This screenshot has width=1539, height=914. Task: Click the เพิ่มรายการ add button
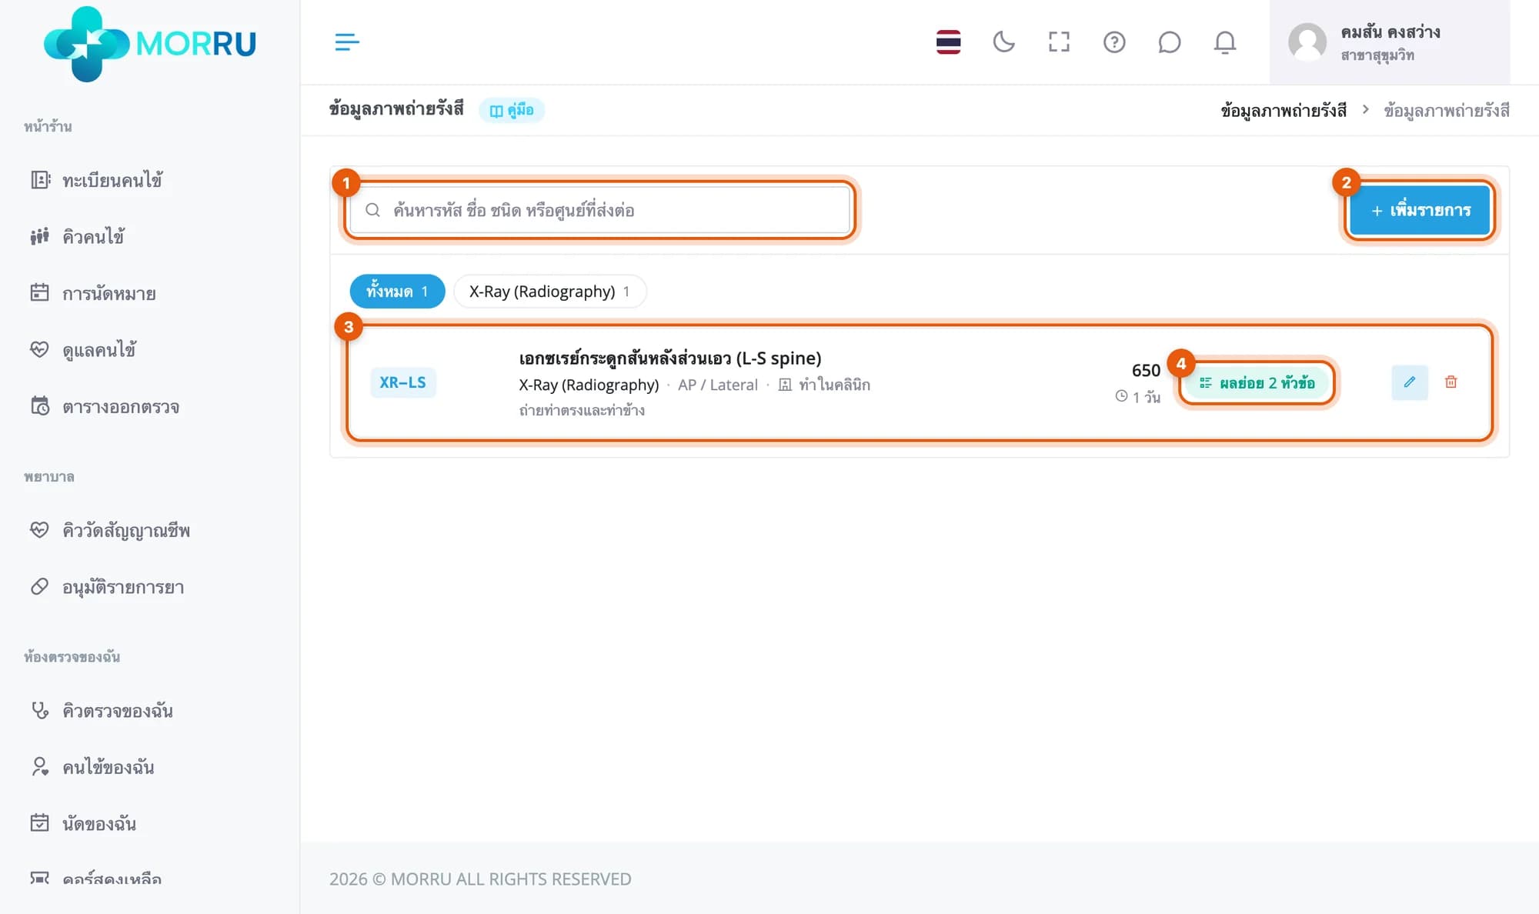1420,210
